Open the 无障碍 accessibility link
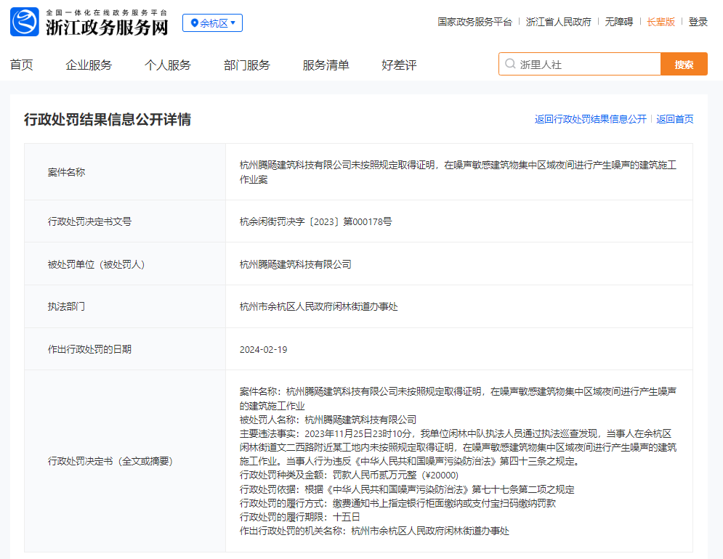The width and height of the screenshot is (723, 559). coord(619,22)
